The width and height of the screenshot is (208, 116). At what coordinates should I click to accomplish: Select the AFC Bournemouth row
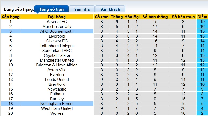[x=57, y=31]
